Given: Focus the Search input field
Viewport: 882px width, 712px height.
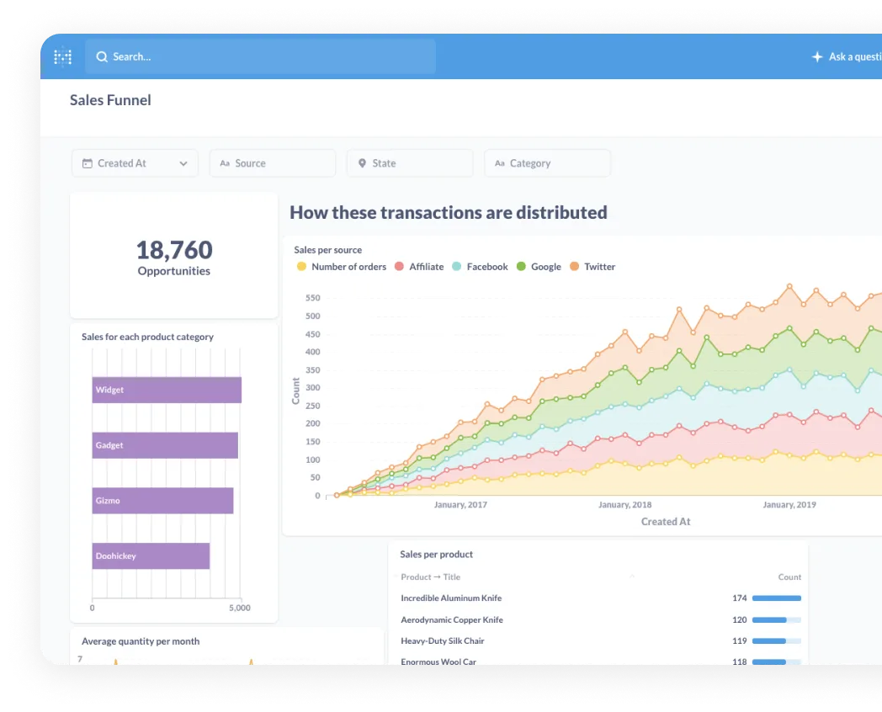Looking at the screenshot, I should click(260, 56).
